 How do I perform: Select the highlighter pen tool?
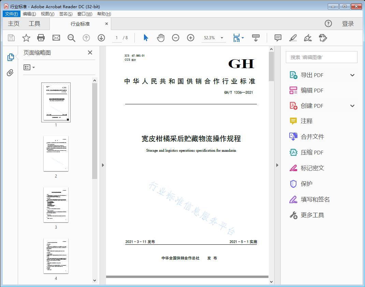pos(293,38)
